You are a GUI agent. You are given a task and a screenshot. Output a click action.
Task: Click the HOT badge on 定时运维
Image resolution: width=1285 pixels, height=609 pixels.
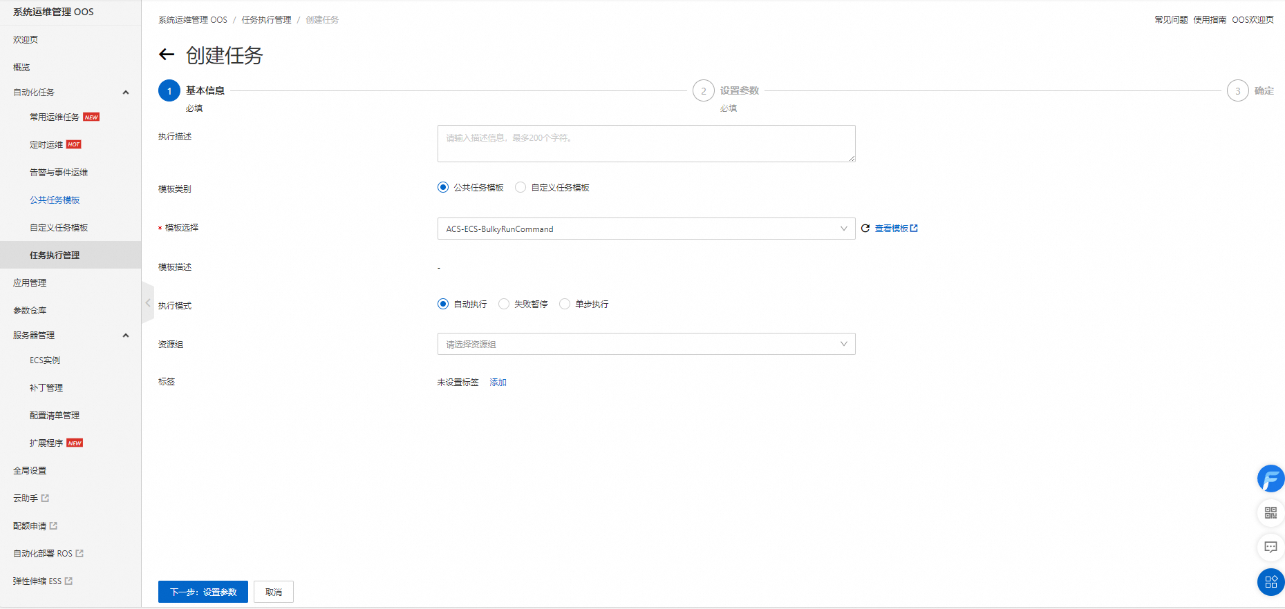(74, 144)
